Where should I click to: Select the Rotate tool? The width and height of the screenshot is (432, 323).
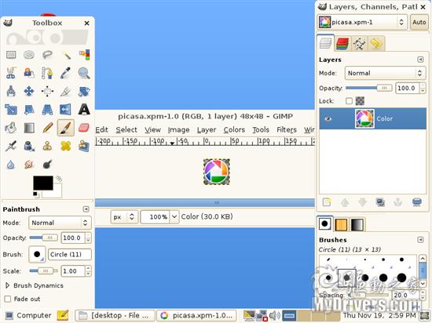[84, 91]
